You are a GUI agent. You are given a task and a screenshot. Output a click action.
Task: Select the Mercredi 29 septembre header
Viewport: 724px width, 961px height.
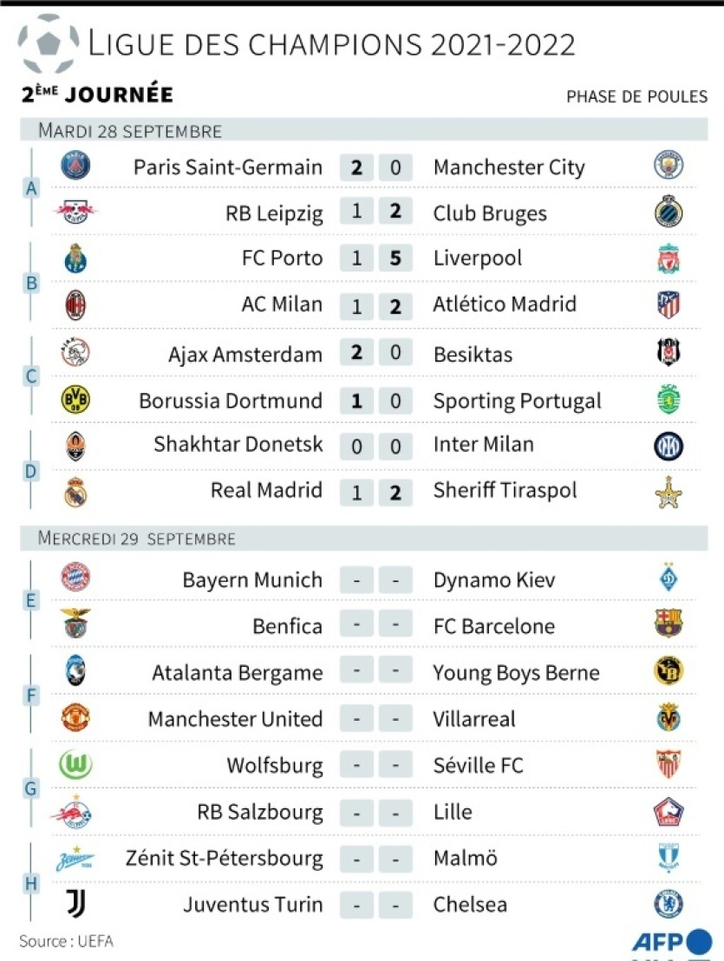(x=136, y=539)
